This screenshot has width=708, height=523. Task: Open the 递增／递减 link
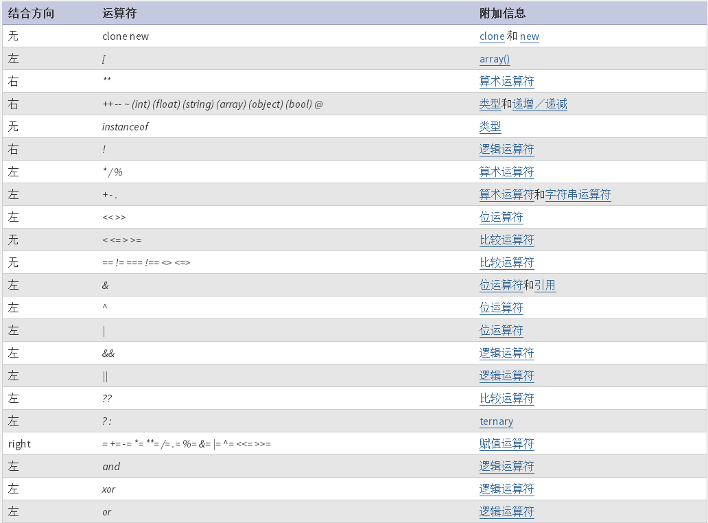click(x=540, y=104)
